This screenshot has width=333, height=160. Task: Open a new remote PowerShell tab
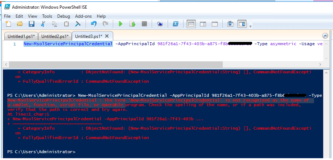point(160,24)
